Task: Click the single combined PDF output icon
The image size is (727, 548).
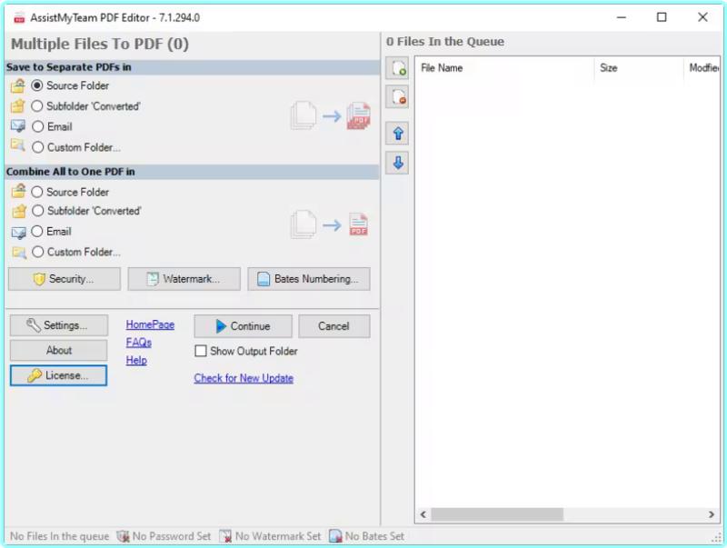Action: [358, 224]
